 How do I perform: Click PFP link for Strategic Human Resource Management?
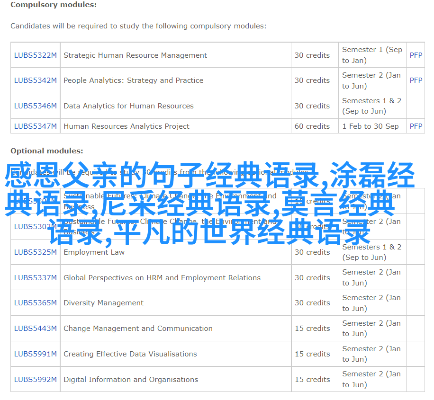[x=416, y=55]
